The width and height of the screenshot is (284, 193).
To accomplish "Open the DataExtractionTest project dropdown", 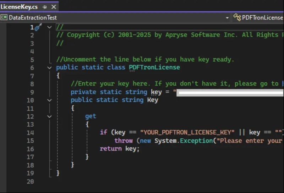I will pos(227,18).
